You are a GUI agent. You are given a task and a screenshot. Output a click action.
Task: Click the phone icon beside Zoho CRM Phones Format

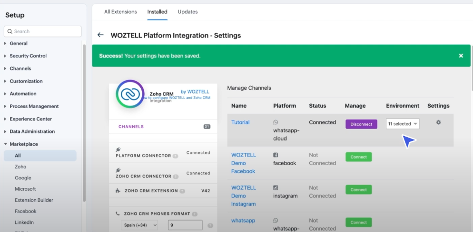(x=118, y=213)
